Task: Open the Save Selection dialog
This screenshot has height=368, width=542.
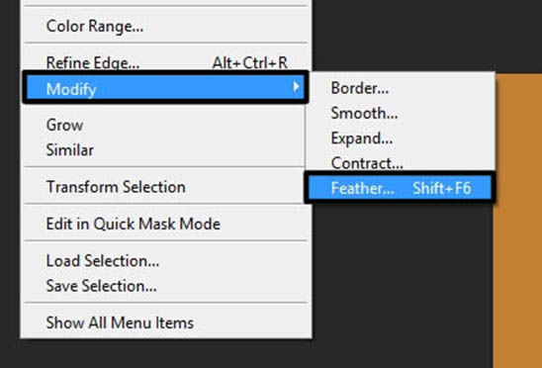Action: click(166, 286)
